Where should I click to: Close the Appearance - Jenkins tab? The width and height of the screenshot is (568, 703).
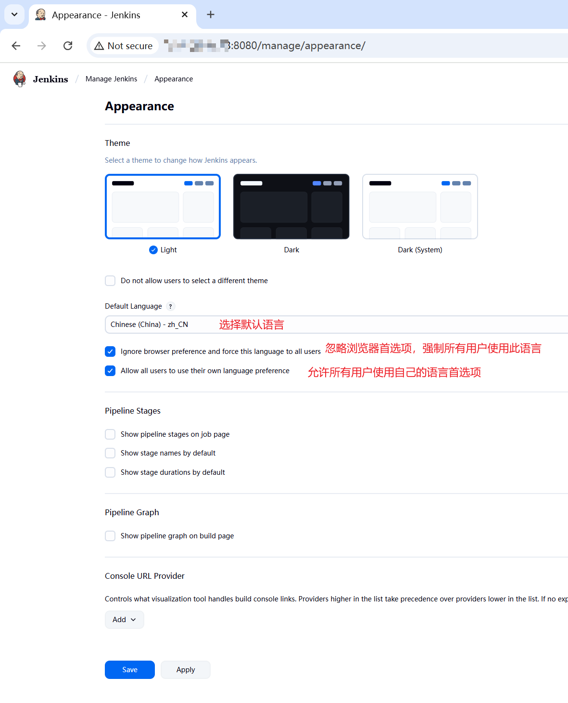[185, 14]
